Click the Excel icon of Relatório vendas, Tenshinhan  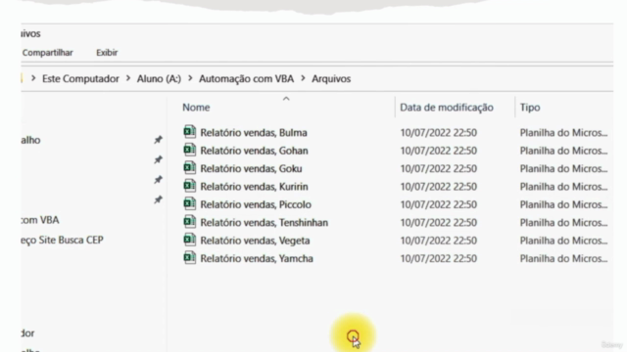[189, 222]
